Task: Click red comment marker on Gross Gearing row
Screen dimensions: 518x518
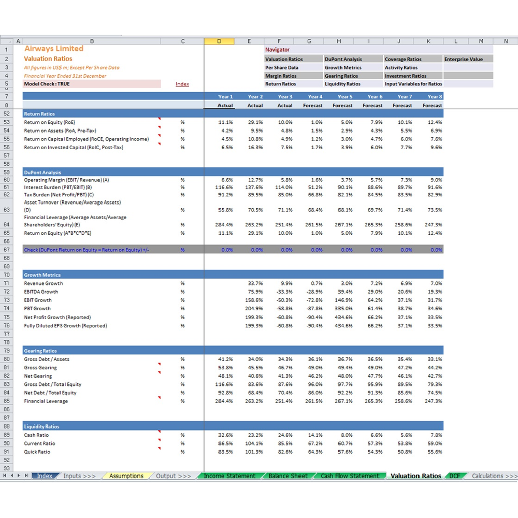Action: tap(159, 364)
